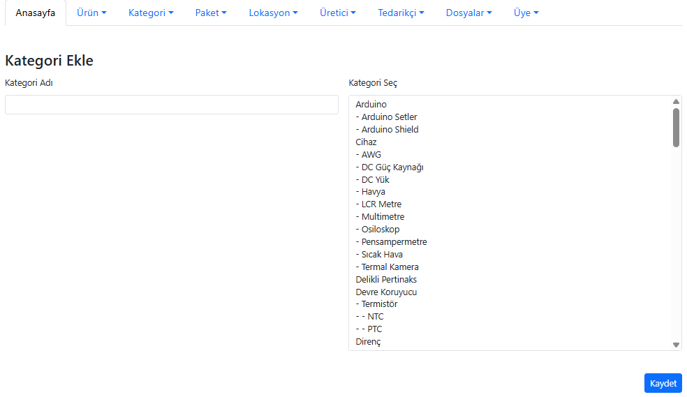Pick DC Güç Kaynağı from the list
The image size is (687, 397).
pos(392,167)
